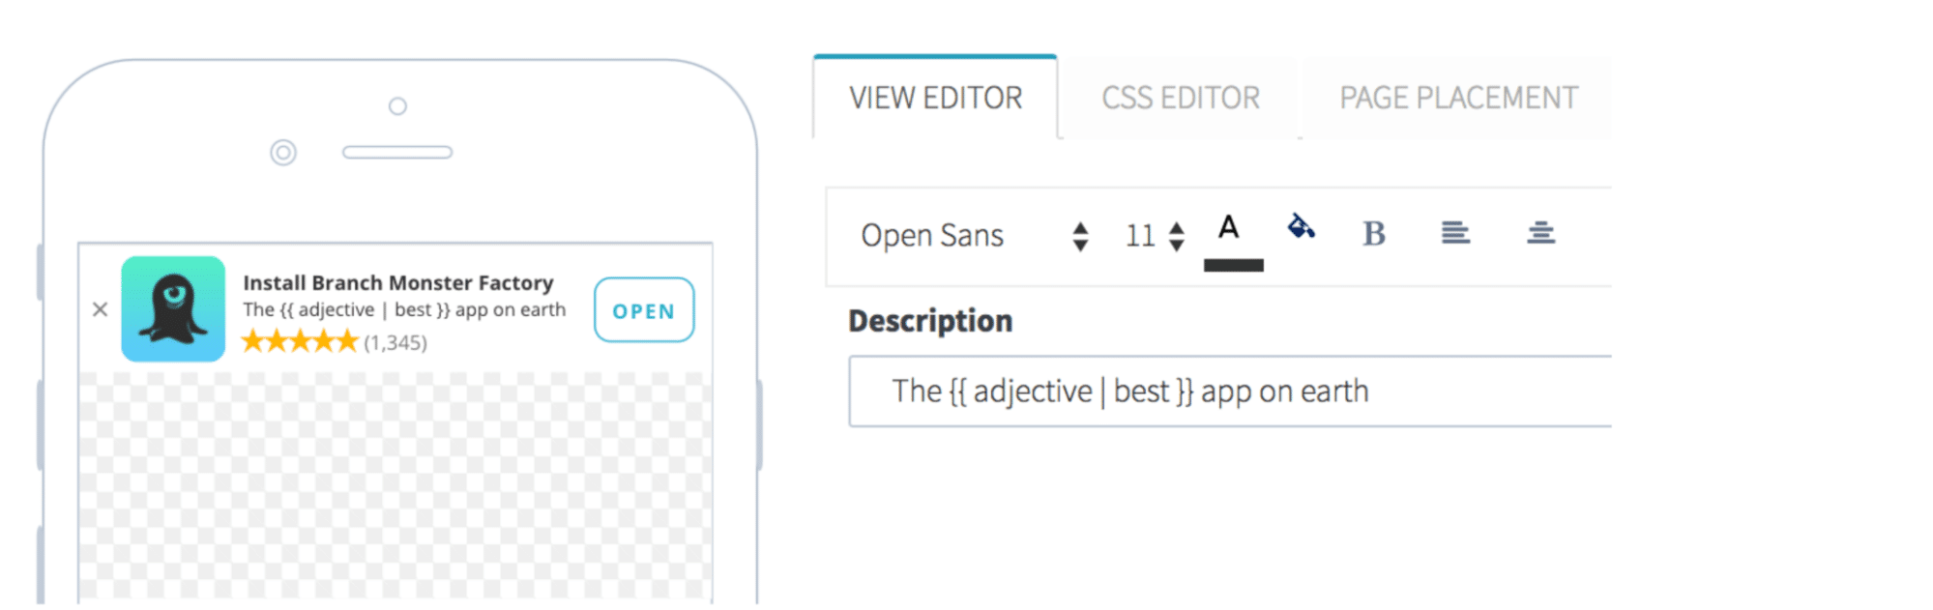Switch to the View Editor tab

(935, 99)
